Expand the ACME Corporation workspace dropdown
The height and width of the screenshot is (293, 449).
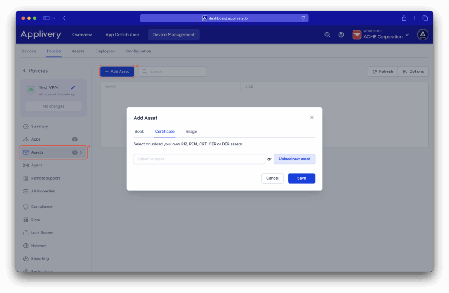(x=407, y=35)
